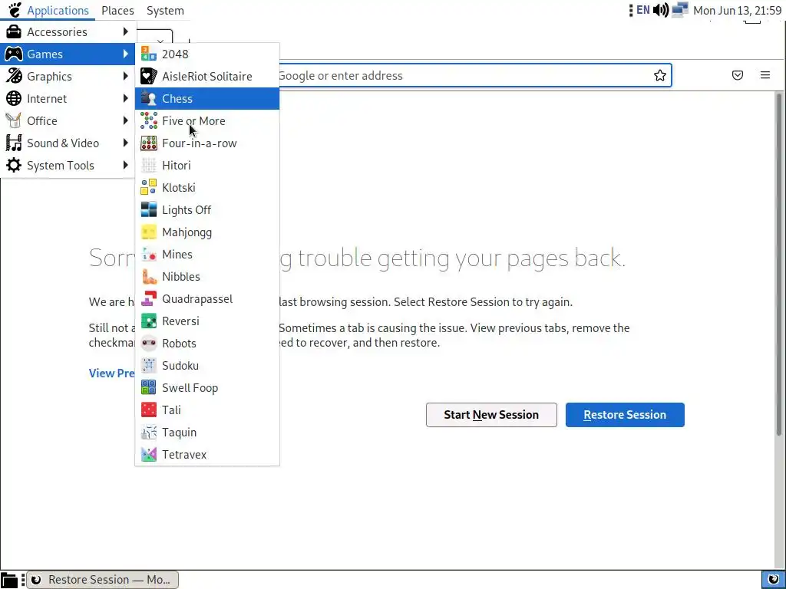
Task: Expand the Internet submenu arrow
Action: 125,99
